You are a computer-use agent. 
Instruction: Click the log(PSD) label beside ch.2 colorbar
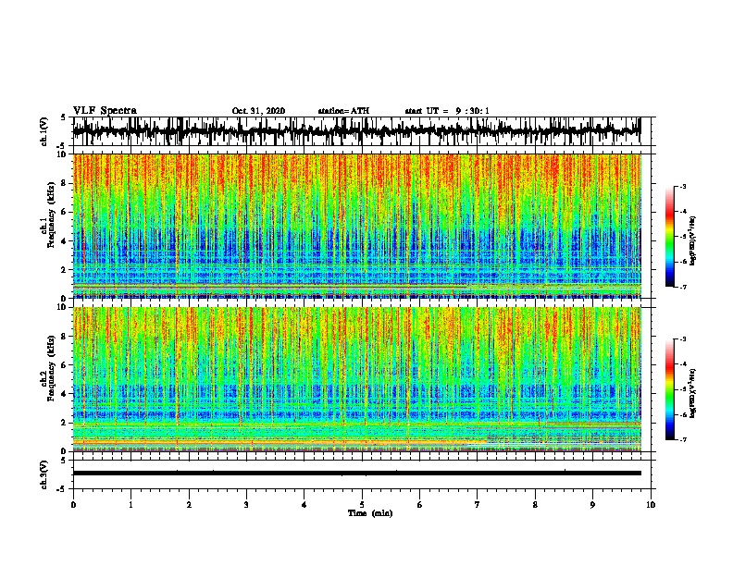(692, 393)
